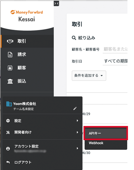
Task: Open the 条件を追加する dropdown
Action: (89, 75)
